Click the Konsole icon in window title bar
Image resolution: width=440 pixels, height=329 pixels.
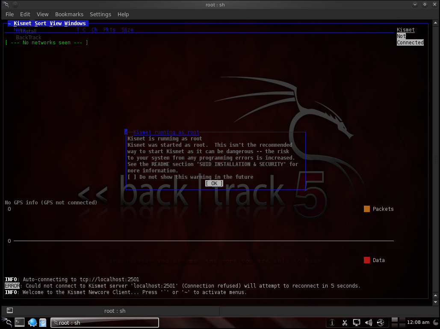coord(6,4)
